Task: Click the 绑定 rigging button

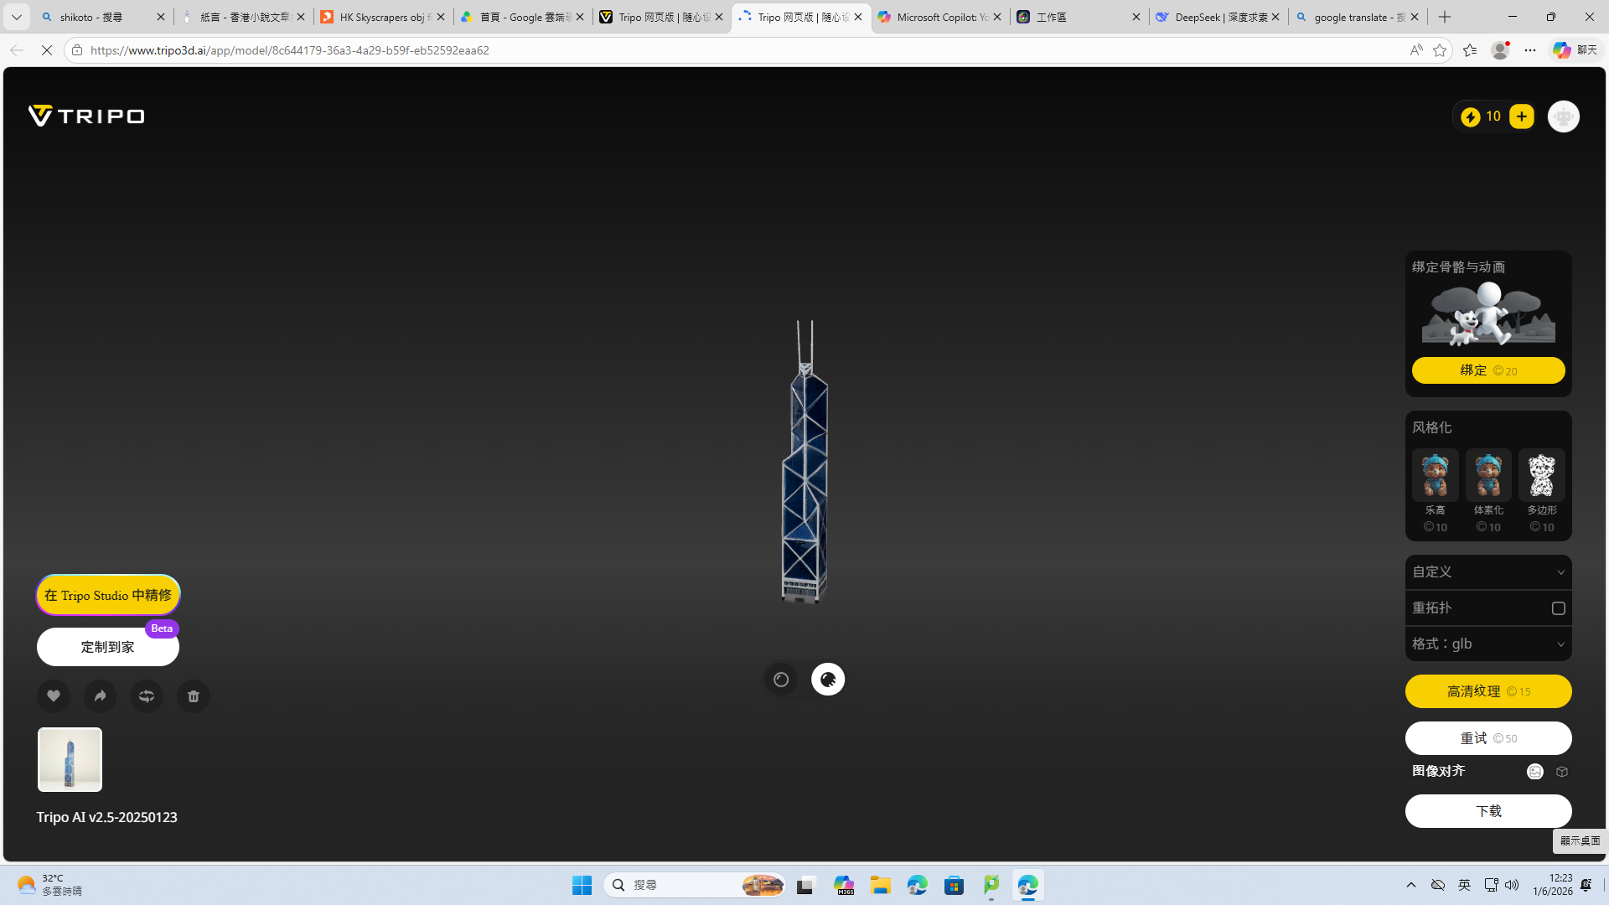Action: coord(1488,370)
